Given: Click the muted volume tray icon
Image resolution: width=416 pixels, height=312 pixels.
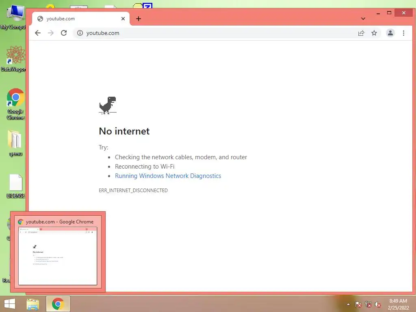Looking at the screenshot, I should [x=378, y=304].
